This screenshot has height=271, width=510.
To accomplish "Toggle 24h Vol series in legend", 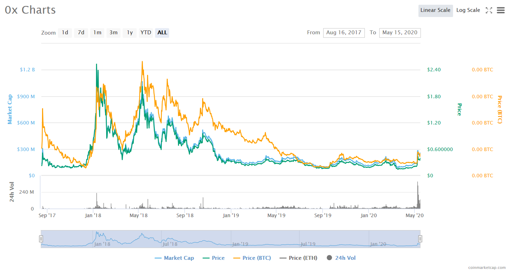I will click(341, 258).
